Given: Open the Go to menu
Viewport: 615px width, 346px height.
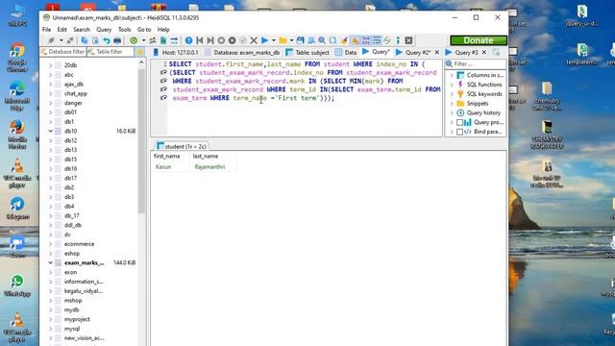Looking at the screenshot, I should [x=144, y=30].
